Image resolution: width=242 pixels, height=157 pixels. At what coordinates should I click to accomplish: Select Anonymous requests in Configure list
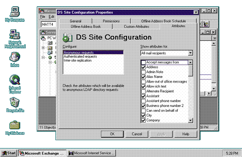[93, 52]
